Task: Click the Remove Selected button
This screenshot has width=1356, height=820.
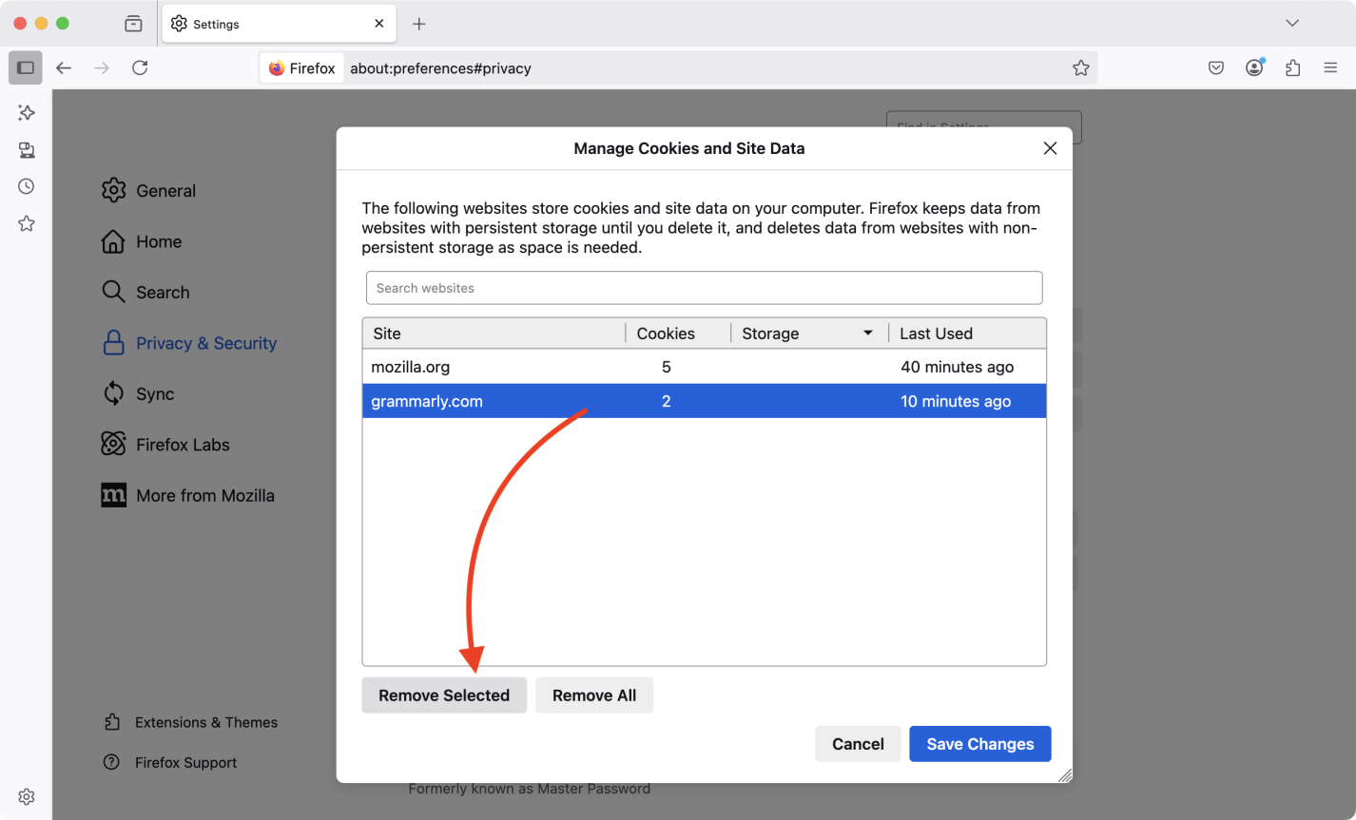Action: (444, 696)
